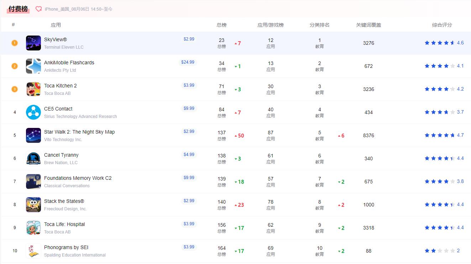Open the SkyView app icon
Screen dimensions: 471x264
point(33,43)
